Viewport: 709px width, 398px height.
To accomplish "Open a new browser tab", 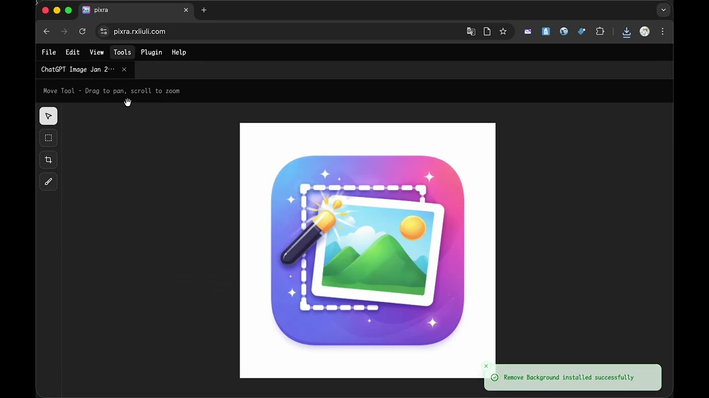I will (x=204, y=10).
